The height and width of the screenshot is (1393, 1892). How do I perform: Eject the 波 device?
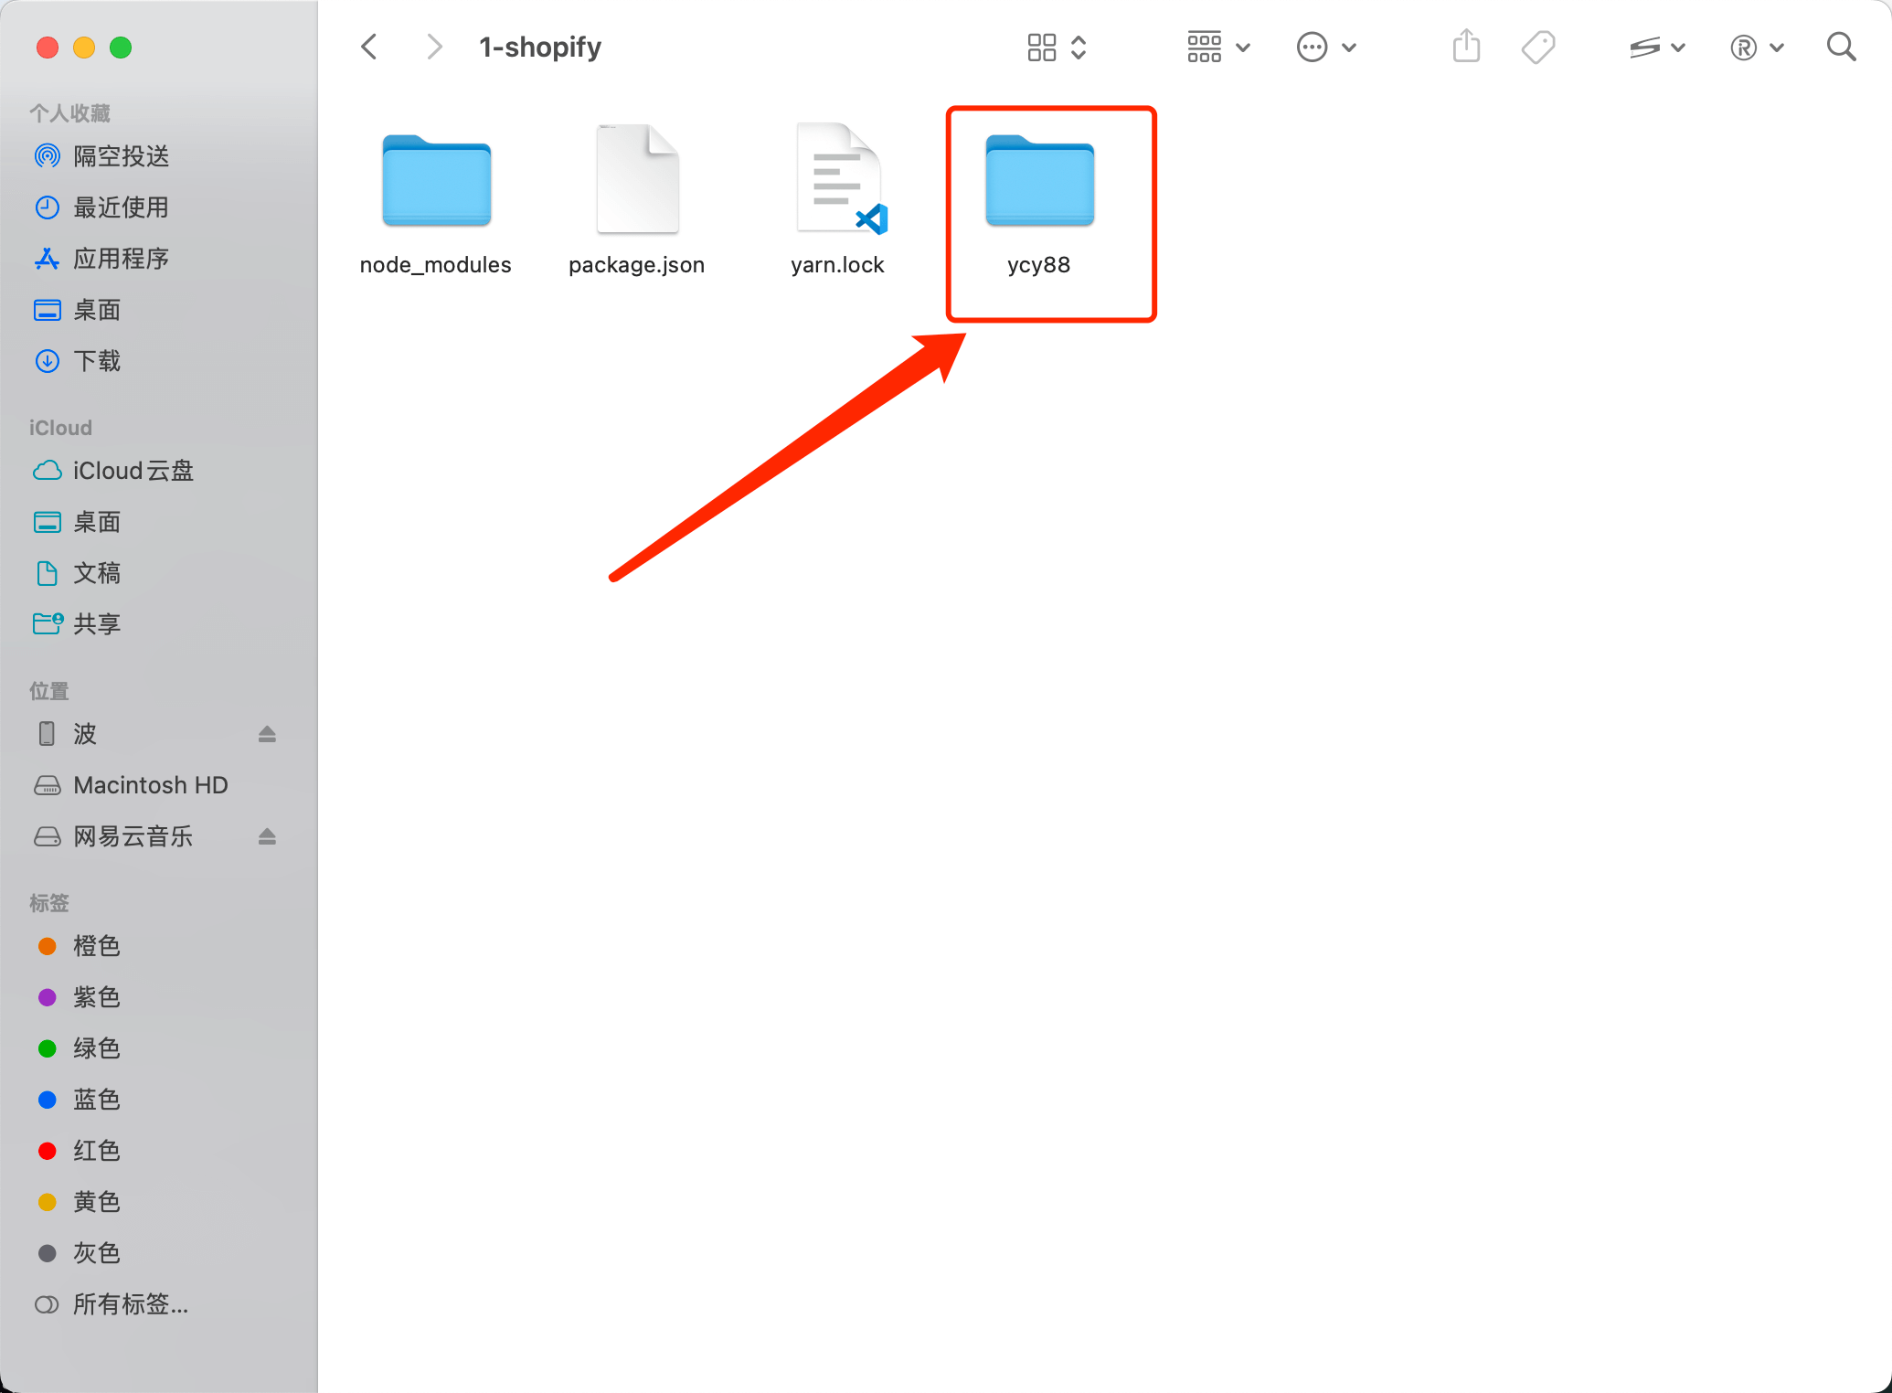pyautogui.click(x=267, y=734)
